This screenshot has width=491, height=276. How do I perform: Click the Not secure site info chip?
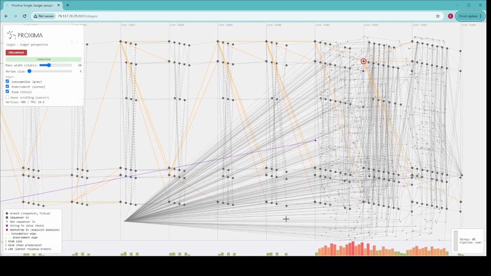pos(44,16)
